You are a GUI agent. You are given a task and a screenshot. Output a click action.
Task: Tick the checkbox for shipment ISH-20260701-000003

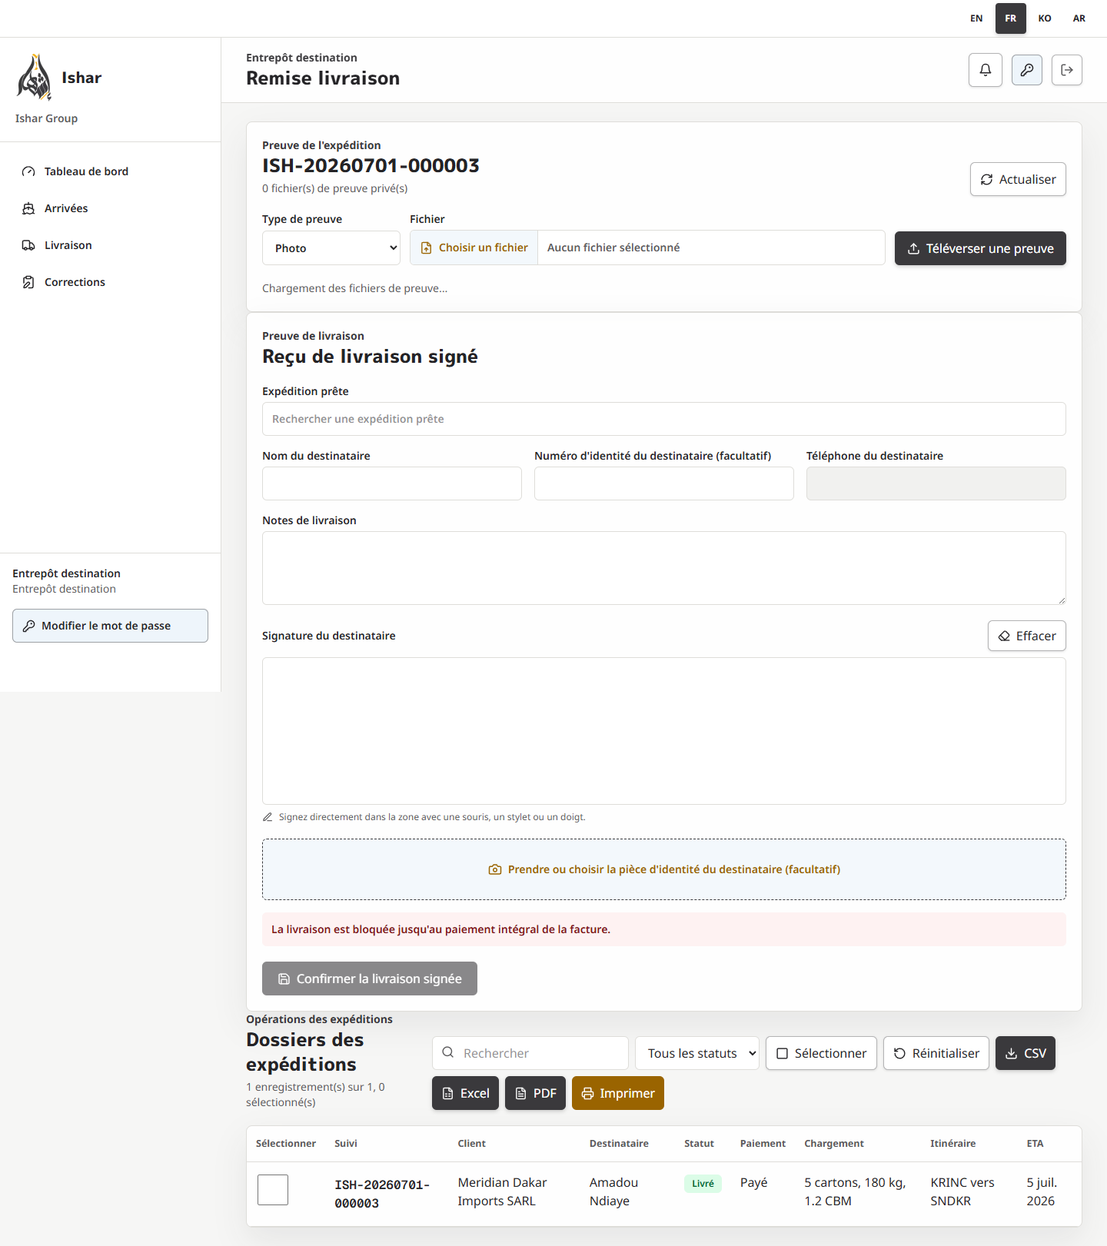[273, 1190]
